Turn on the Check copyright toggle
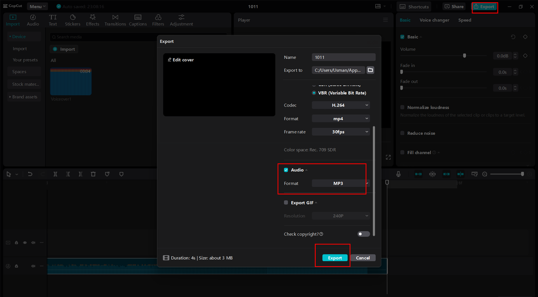The width and height of the screenshot is (538, 297). point(364,234)
